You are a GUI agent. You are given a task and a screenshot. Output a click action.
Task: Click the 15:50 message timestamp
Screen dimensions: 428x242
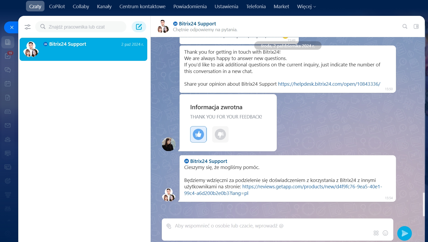coord(389,89)
